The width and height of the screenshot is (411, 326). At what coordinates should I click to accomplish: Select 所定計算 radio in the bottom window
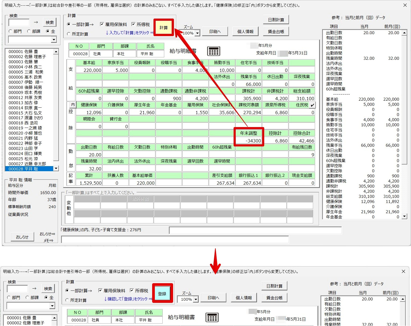pos(67,300)
